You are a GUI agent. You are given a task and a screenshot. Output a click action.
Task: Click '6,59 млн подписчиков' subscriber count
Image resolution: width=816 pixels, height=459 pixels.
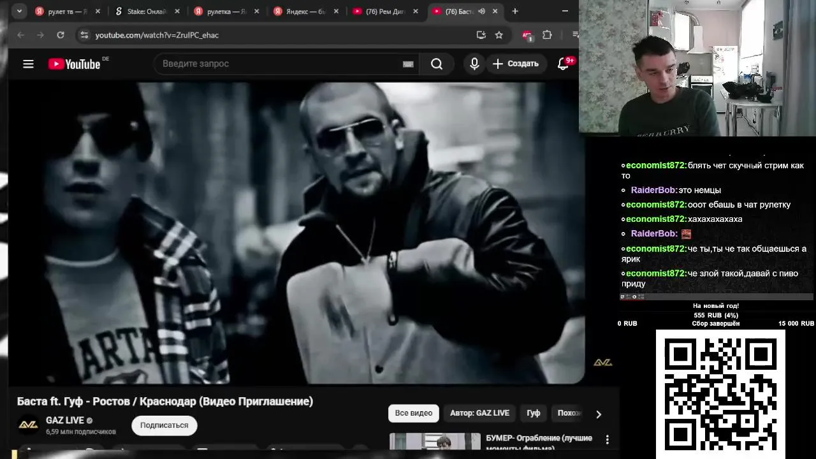[81, 432]
